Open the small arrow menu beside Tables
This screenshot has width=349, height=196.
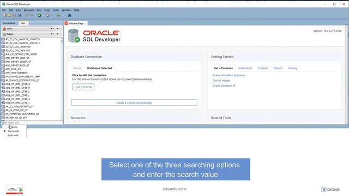pyautogui.click(x=58, y=34)
